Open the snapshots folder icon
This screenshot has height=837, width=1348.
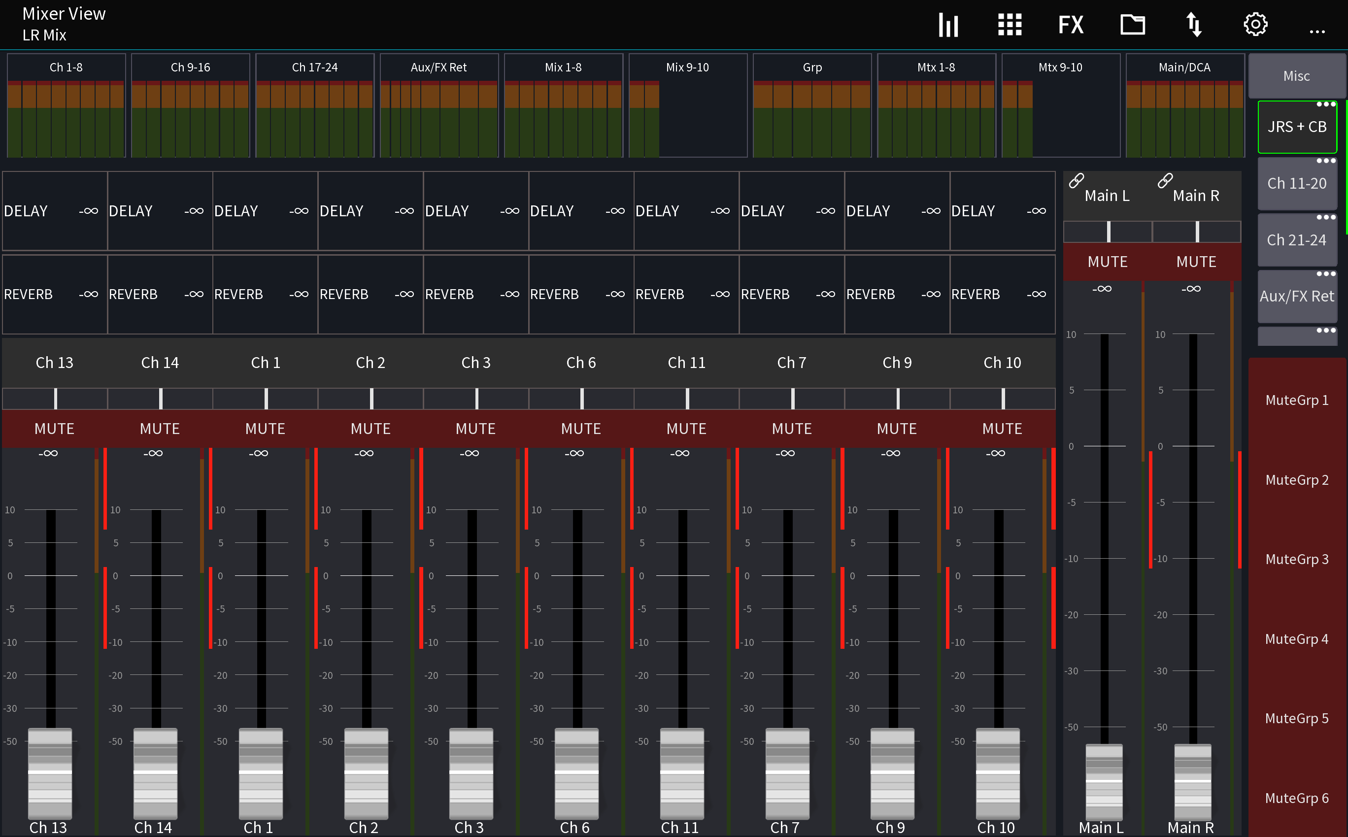pos(1132,24)
